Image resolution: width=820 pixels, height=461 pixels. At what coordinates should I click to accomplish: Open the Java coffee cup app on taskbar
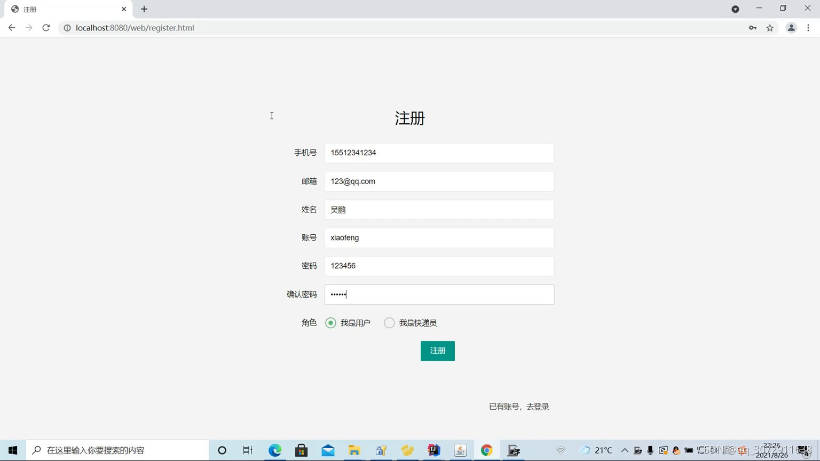460,450
